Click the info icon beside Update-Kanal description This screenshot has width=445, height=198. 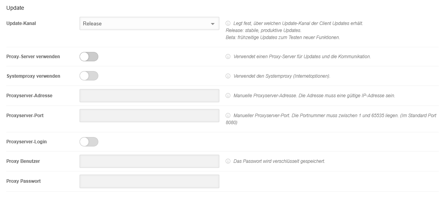point(228,23)
